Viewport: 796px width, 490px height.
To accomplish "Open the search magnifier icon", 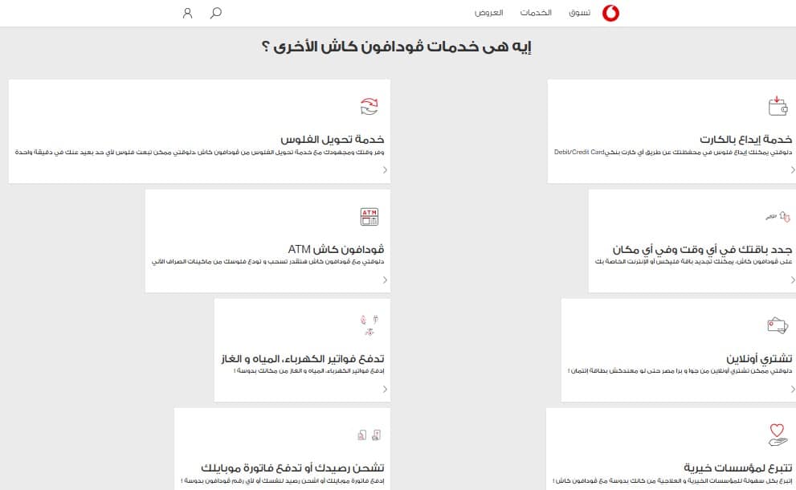I will (215, 13).
